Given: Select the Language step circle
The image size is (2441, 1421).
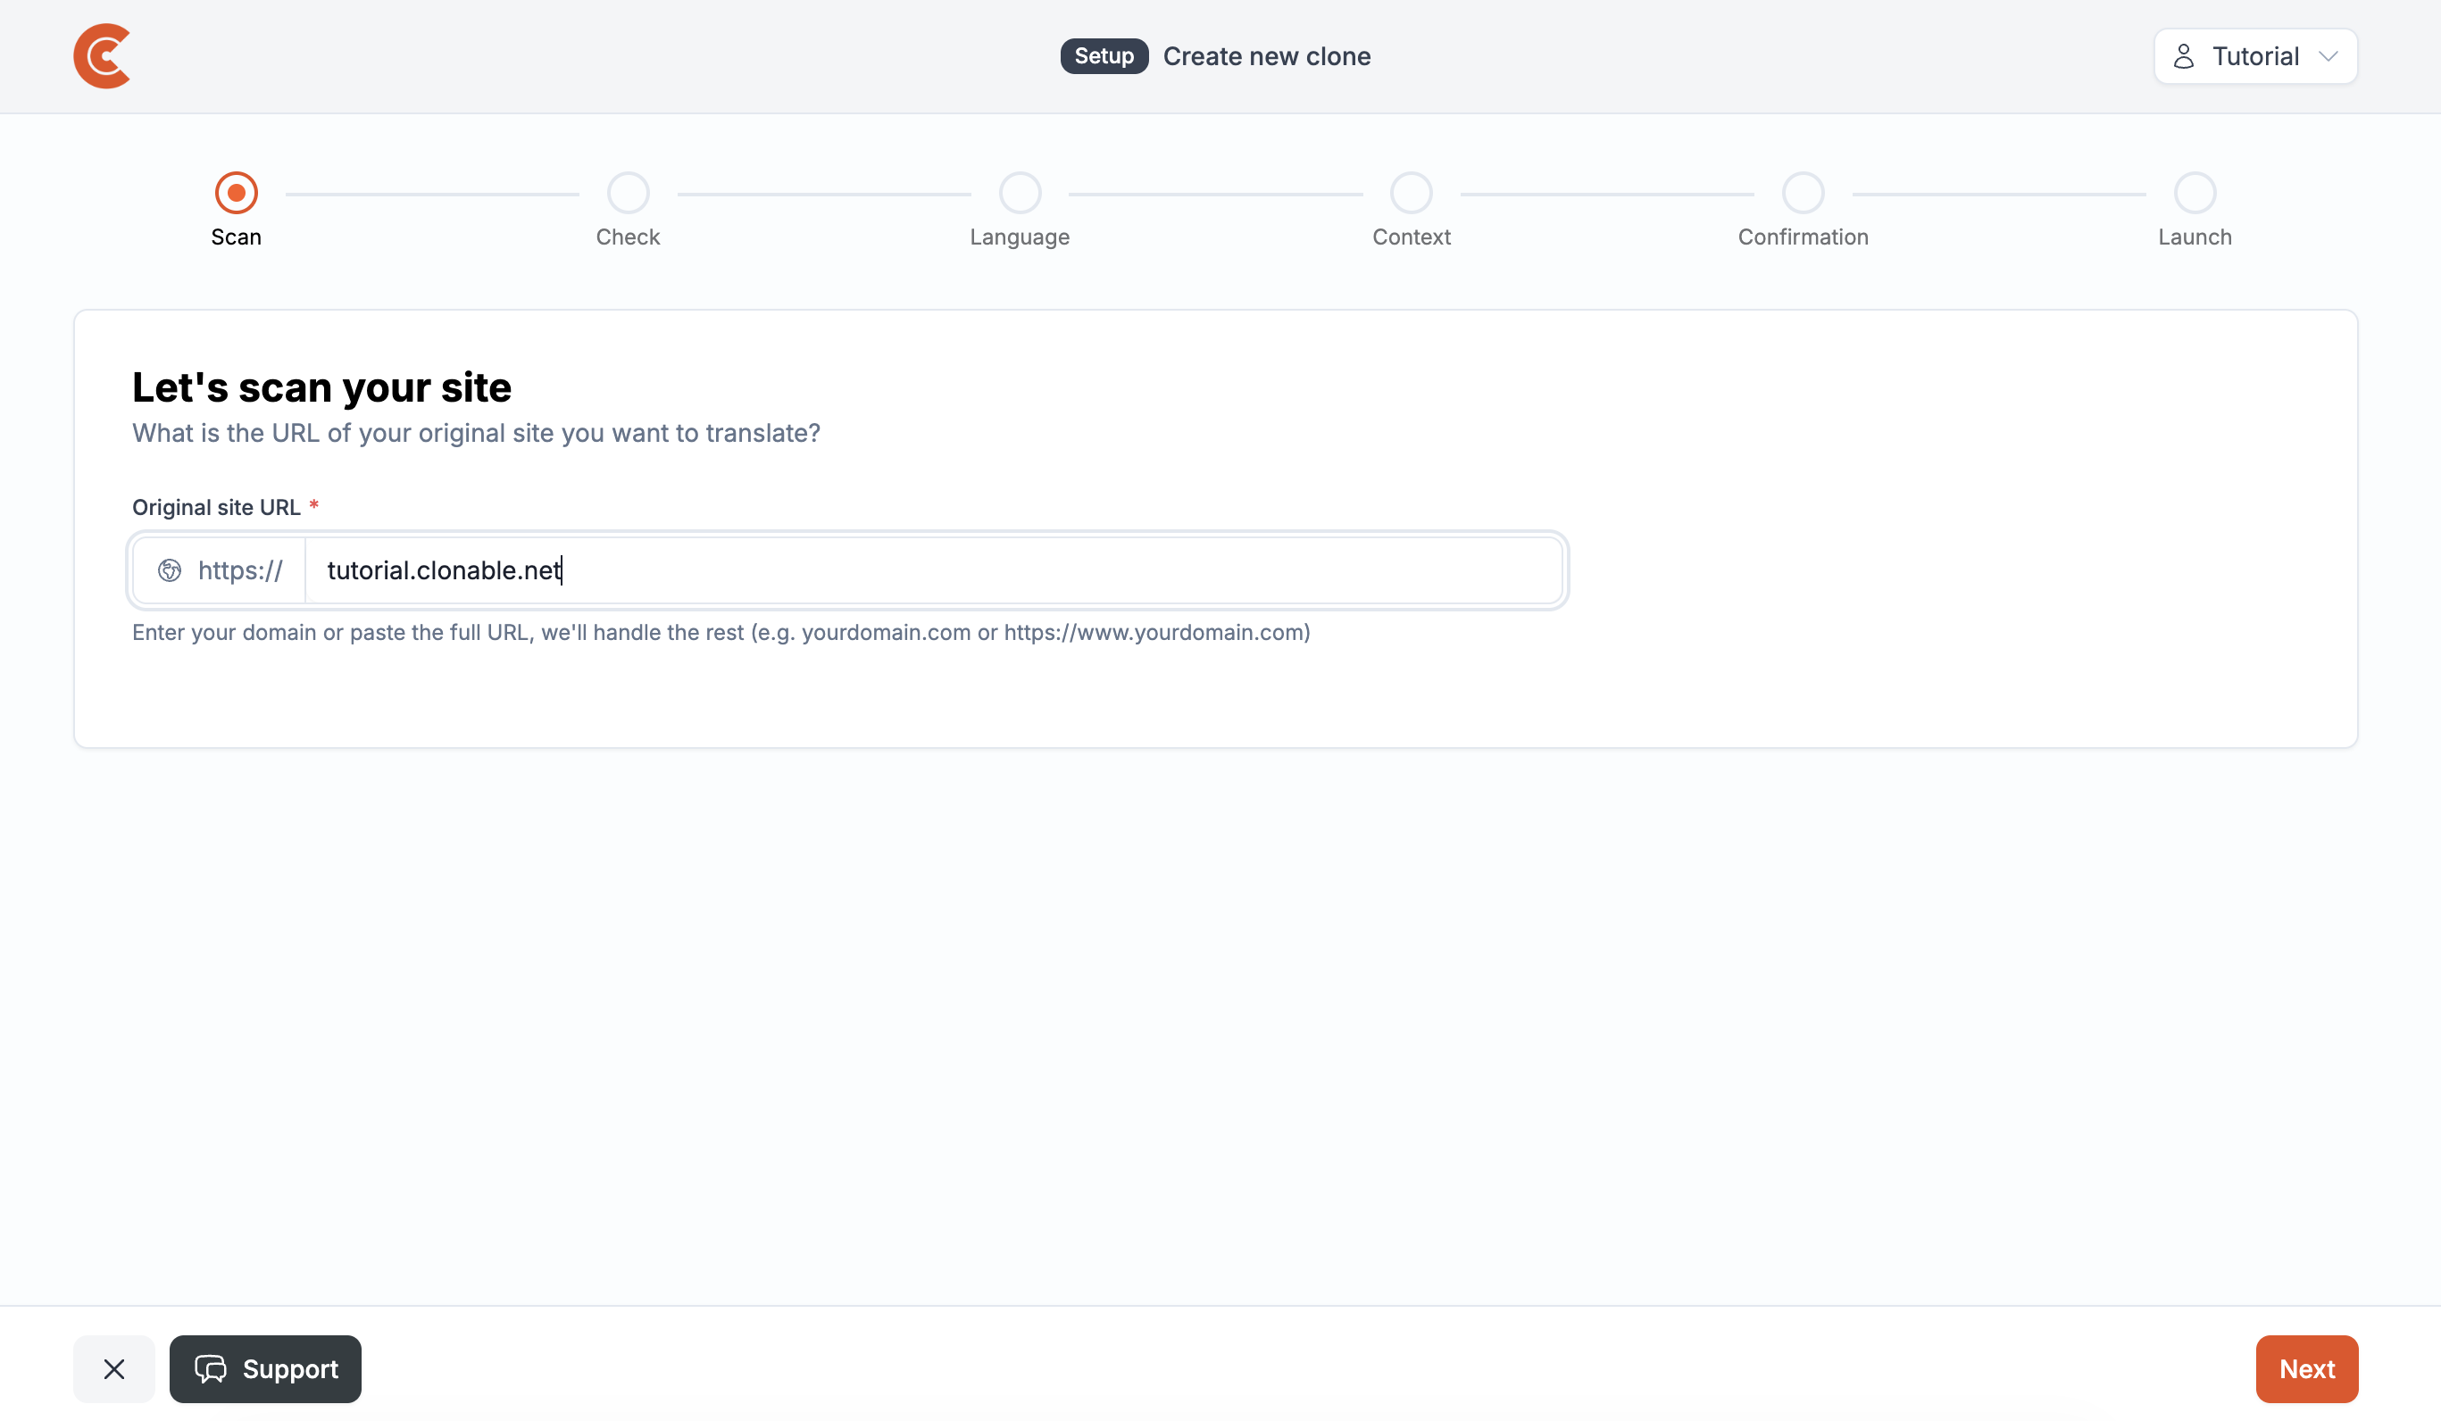Looking at the screenshot, I should pos(1020,193).
